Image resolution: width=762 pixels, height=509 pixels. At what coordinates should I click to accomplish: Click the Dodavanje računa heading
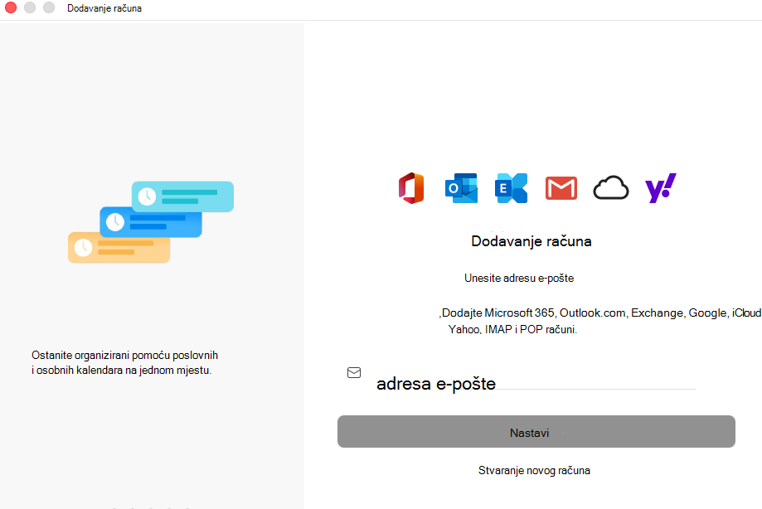click(x=531, y=241)
